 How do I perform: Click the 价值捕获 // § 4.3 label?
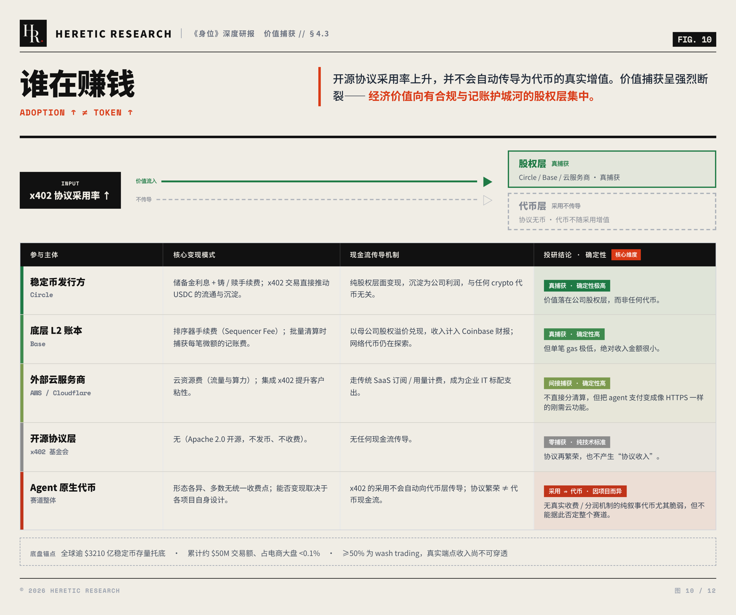pyautogui.click(x=296, y=34)
